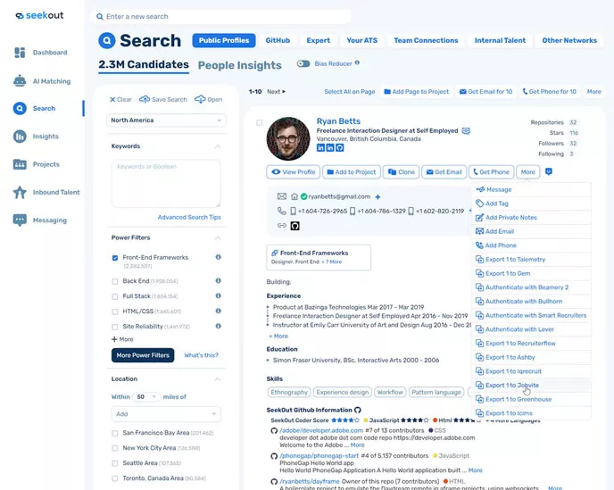Click the info icon beside Back End
Viewport: 614px width, 490px height.
(218, 280)
